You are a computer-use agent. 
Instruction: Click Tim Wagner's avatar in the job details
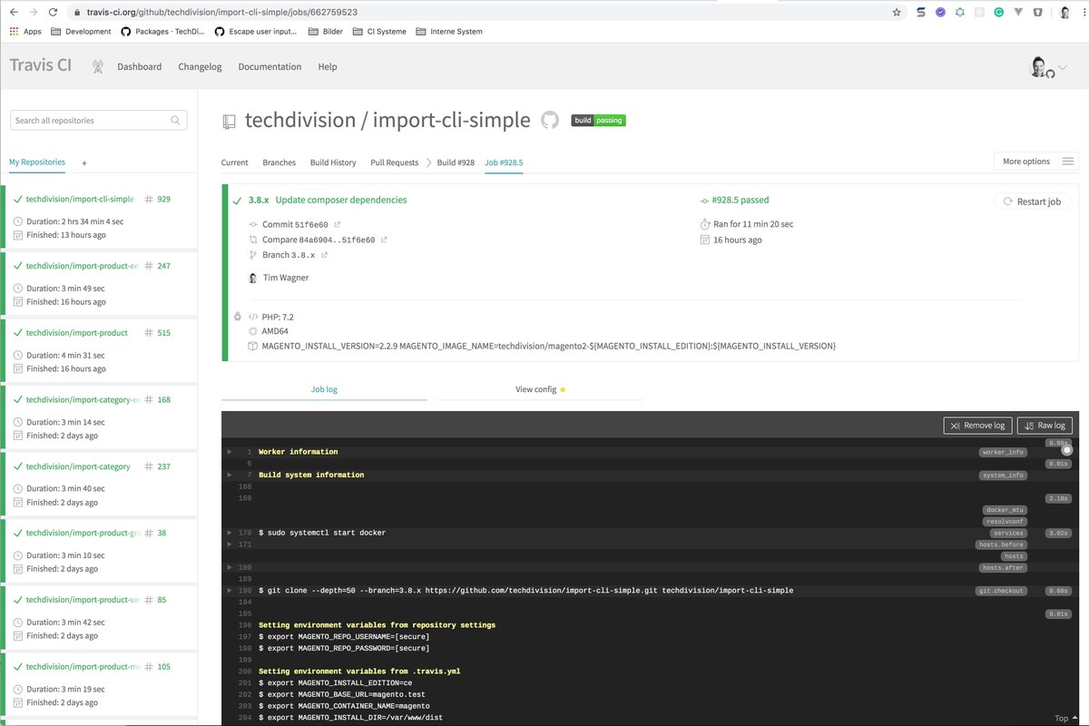[253, 278]
